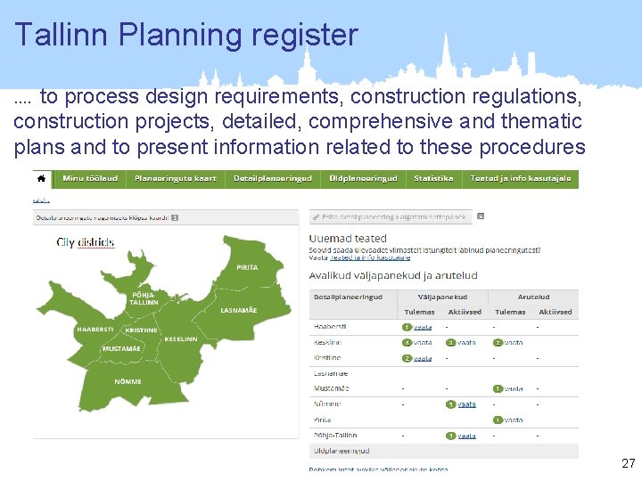Open vaata link in Mustamäe row

(x=514, y=389)
